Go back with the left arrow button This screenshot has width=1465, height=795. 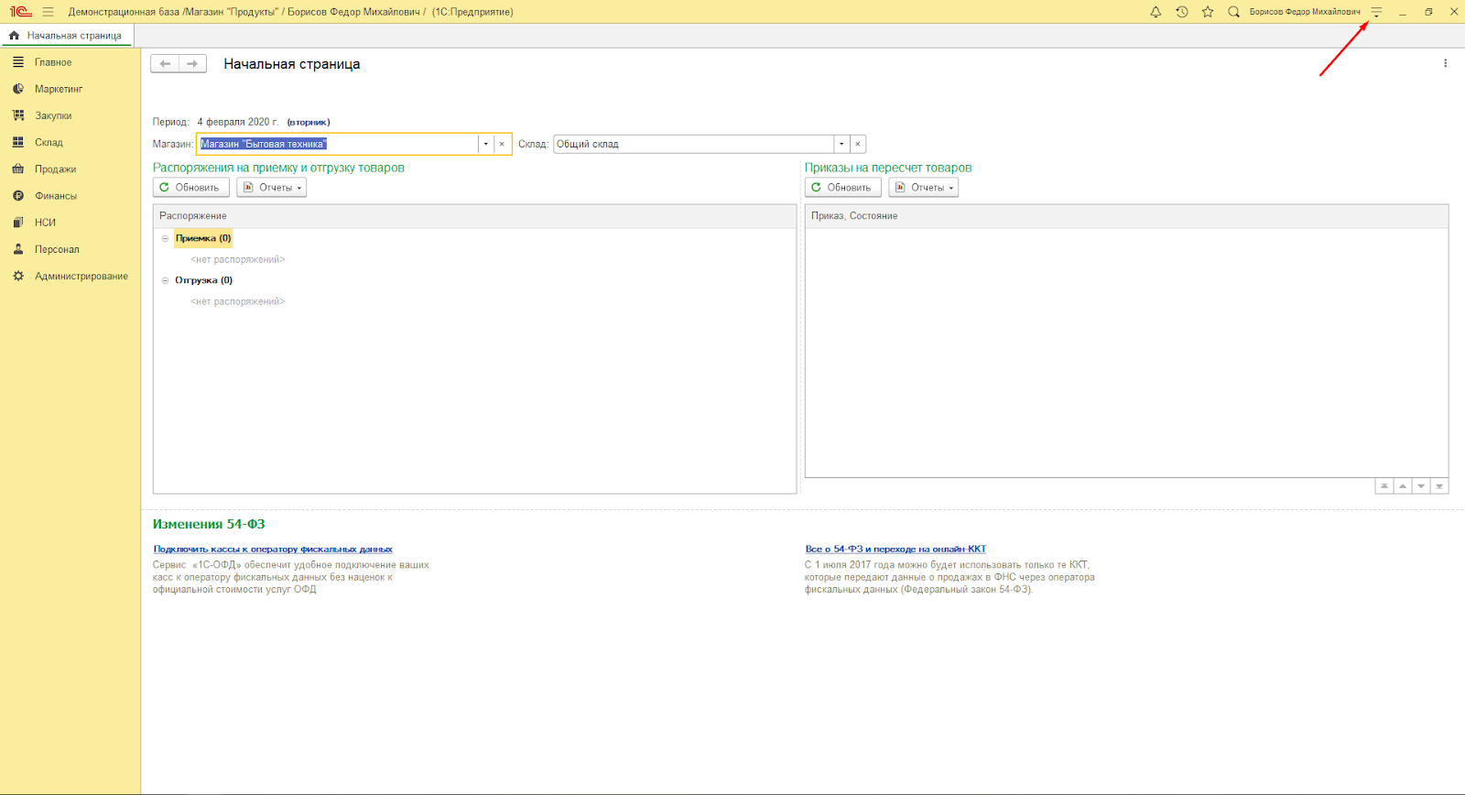point(165,64)
